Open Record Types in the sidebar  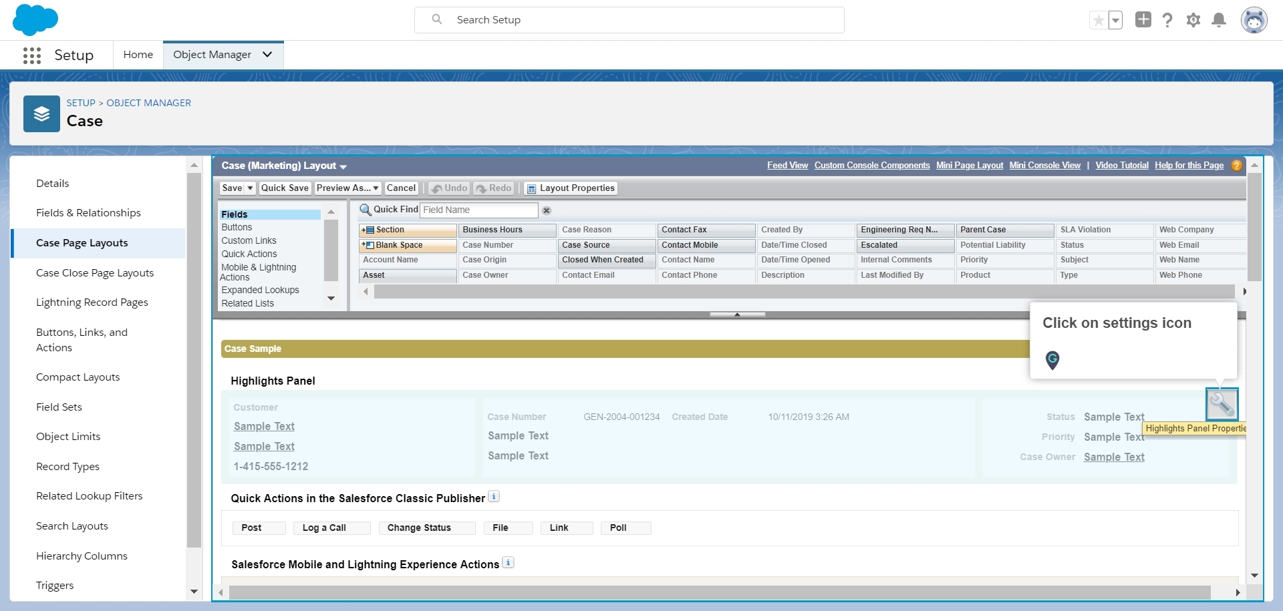tap(67, 467)
